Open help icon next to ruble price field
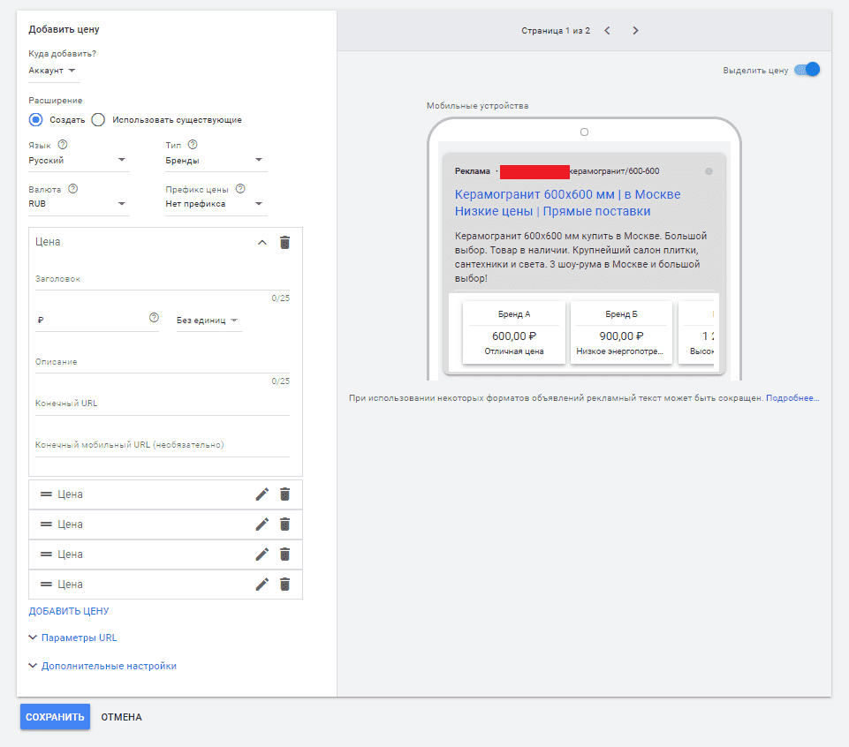The image size is (849, 747). click(x=154, y=318)
